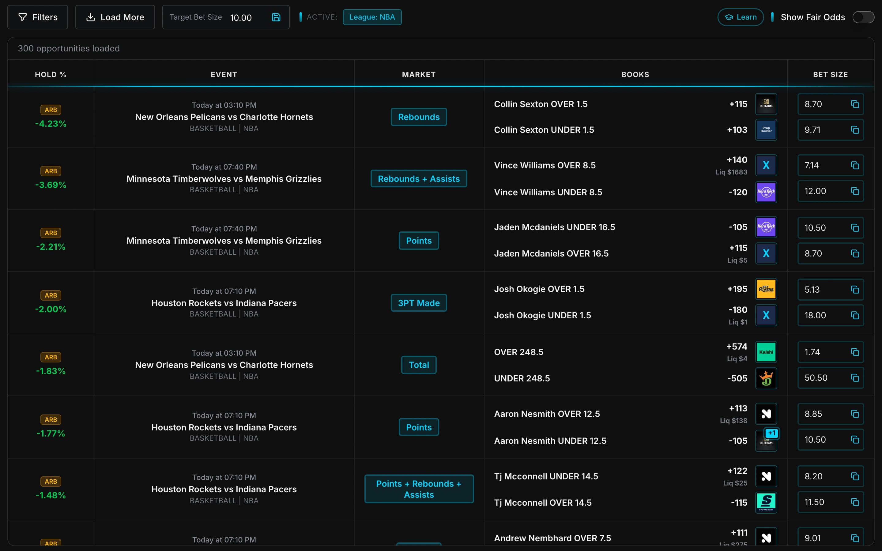The width and height of the screenshot is (882, 551).
Task: Copy the 10.50 bet size for Jaden Mcdaniels UNDER
Action: click(855, 228)
